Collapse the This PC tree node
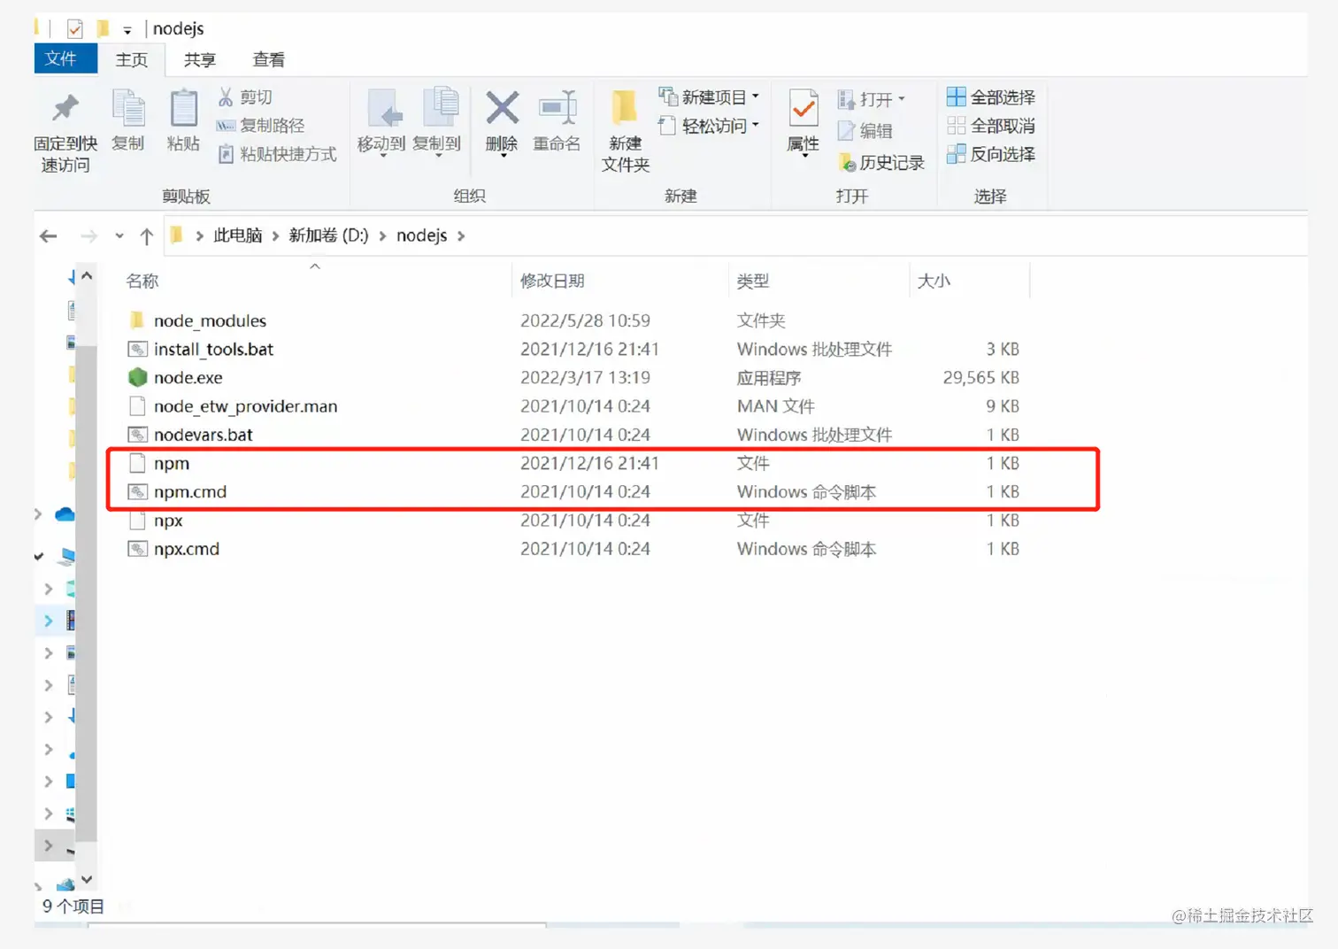The image size is (1338, 949). coord(39,557)
